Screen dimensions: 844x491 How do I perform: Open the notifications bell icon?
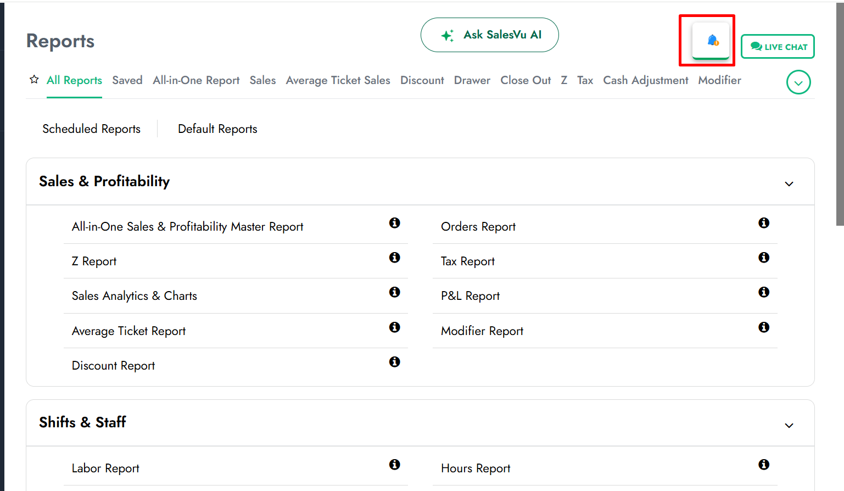[x=711, y=40]
